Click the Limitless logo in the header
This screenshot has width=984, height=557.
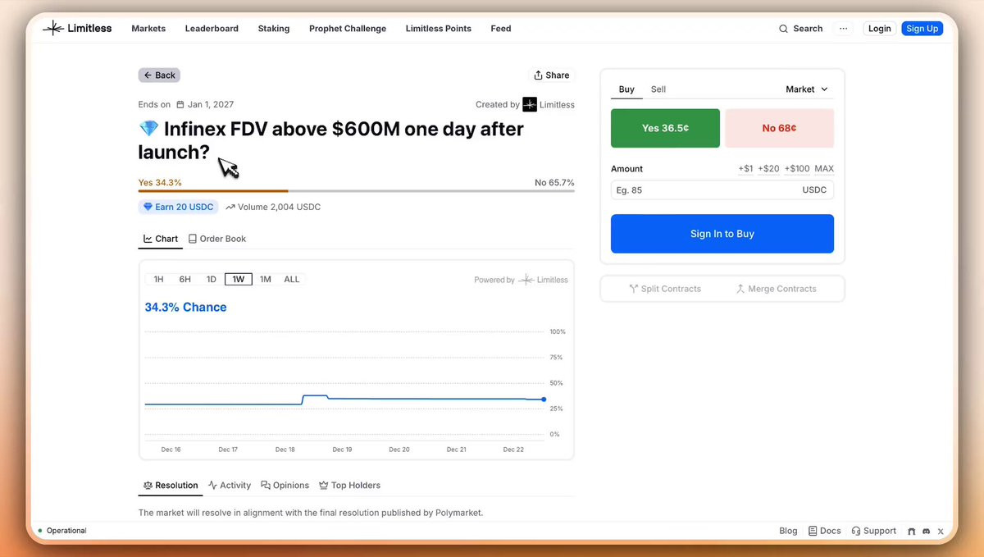[x=77, y=28]
